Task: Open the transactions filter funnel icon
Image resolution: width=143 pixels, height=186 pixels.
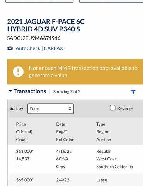Action: click(x=133, y=92)
